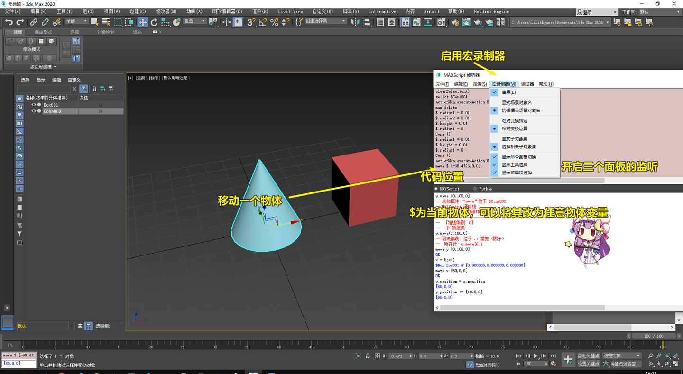
Task: Switch to the 自由形式 ribbon tab
Action: click(44, 32)
